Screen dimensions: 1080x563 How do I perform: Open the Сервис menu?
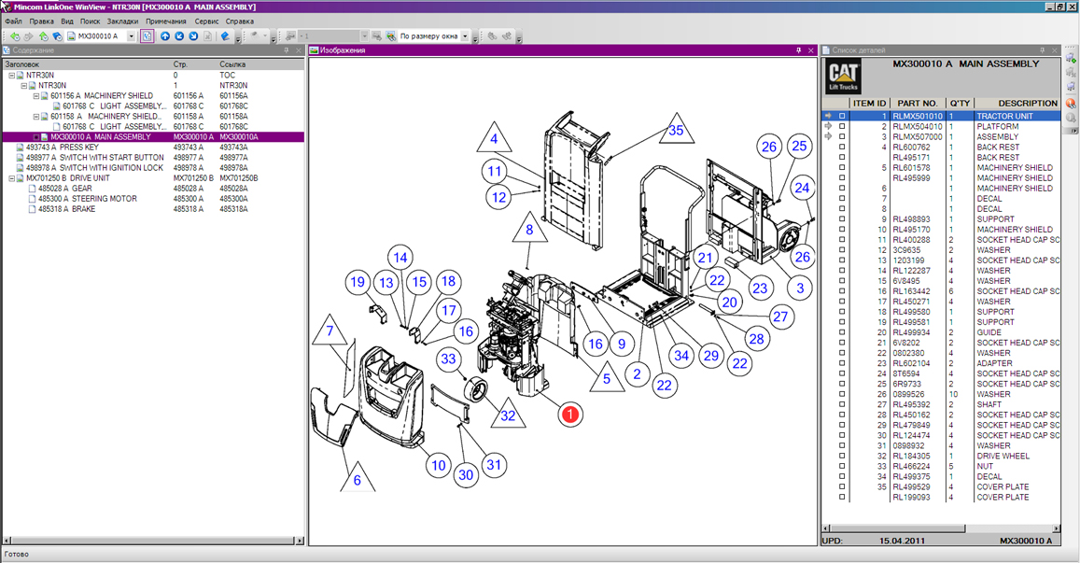[206, 21]
